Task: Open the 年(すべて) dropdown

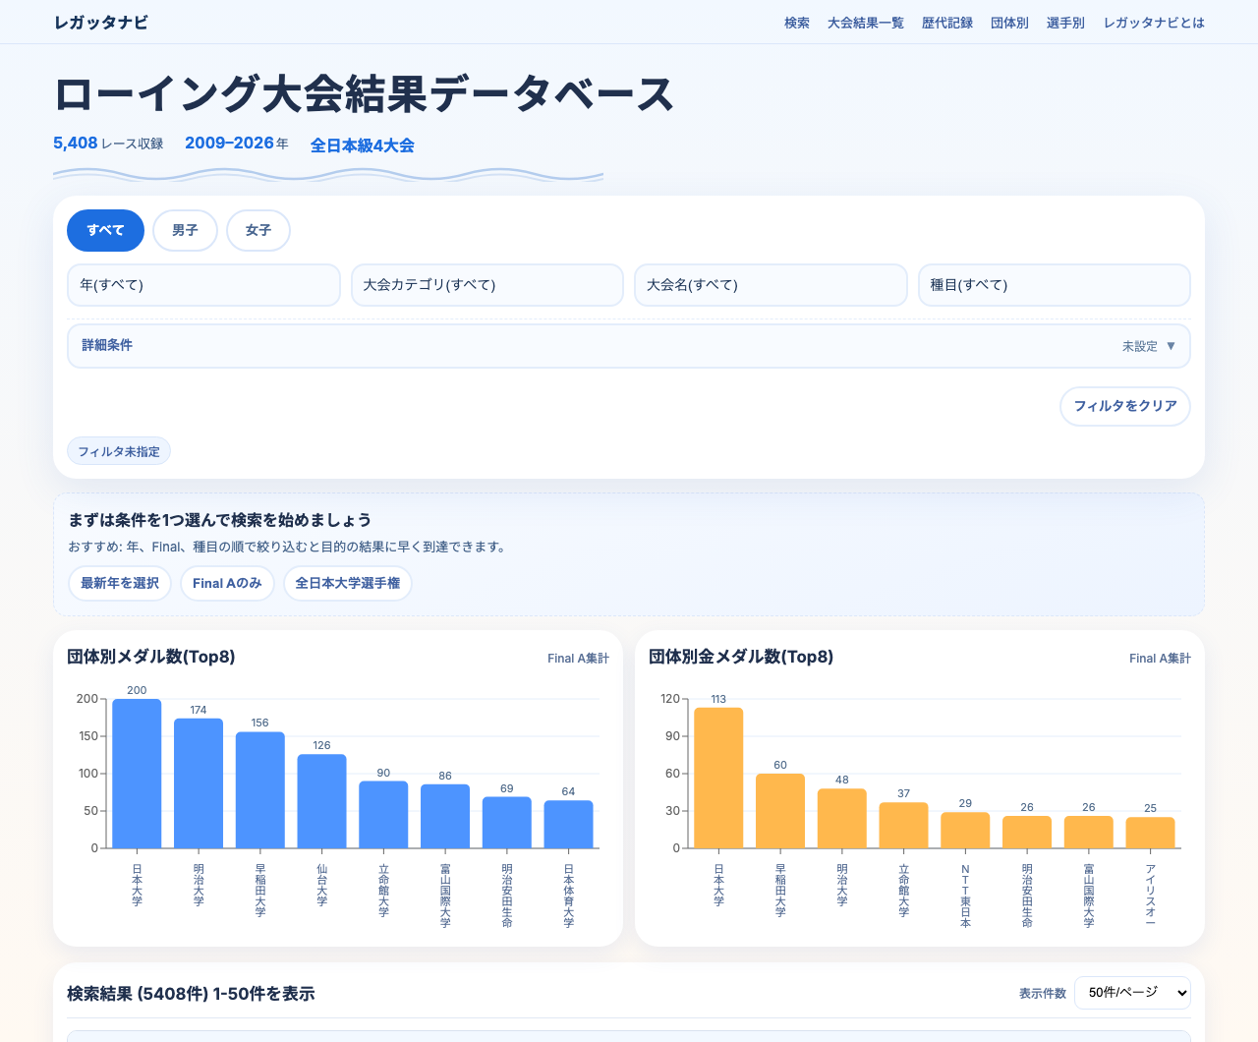Action: pyautogui.click(x=203, y=285)
